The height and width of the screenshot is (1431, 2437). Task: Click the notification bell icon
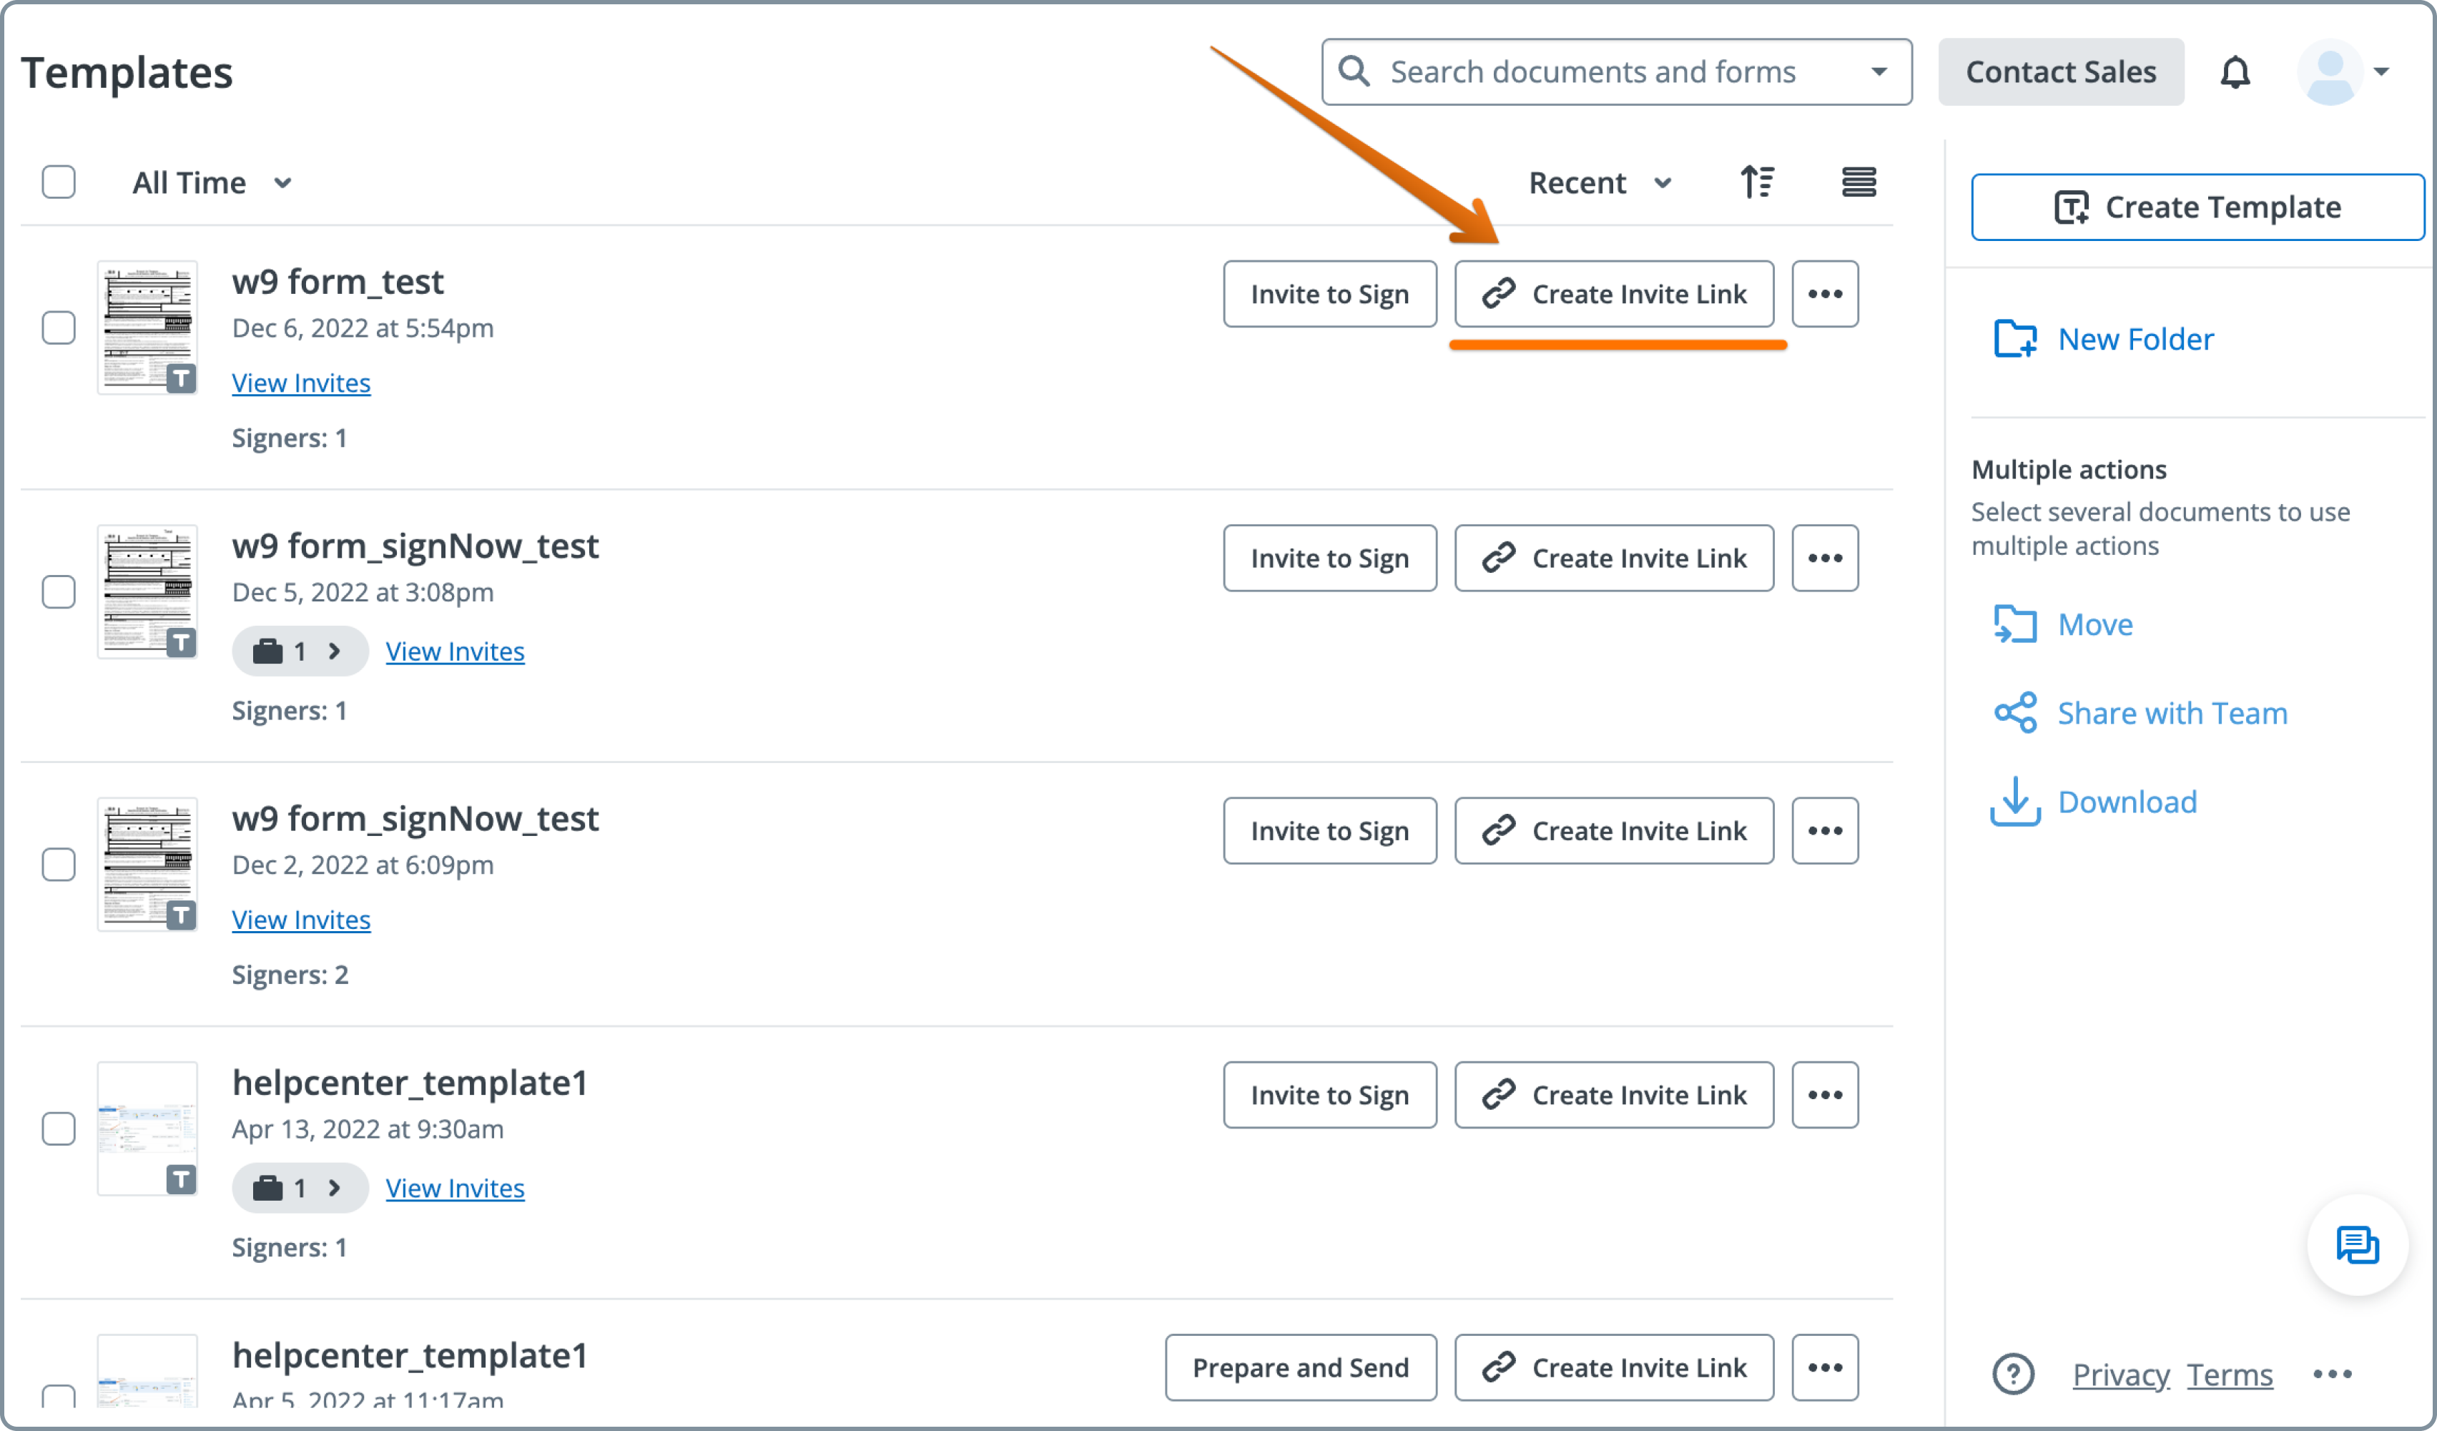pyautogui.click(x=2234, y=72)
